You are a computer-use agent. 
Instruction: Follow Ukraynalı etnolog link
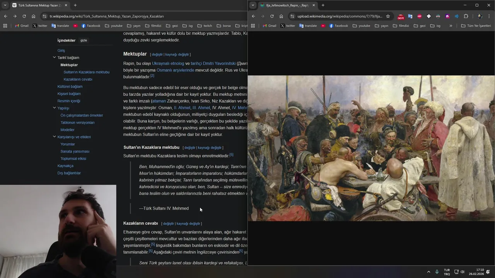(168, 63)
